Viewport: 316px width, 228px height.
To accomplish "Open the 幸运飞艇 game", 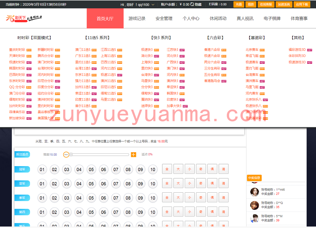I will click(252, 56).
